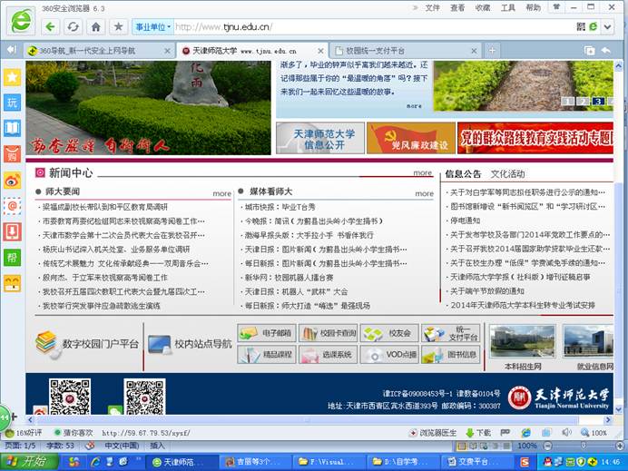This screenshot has height=471, width=628.
Task: Open the 360 browser logo menu
Action: coord(21,21)
